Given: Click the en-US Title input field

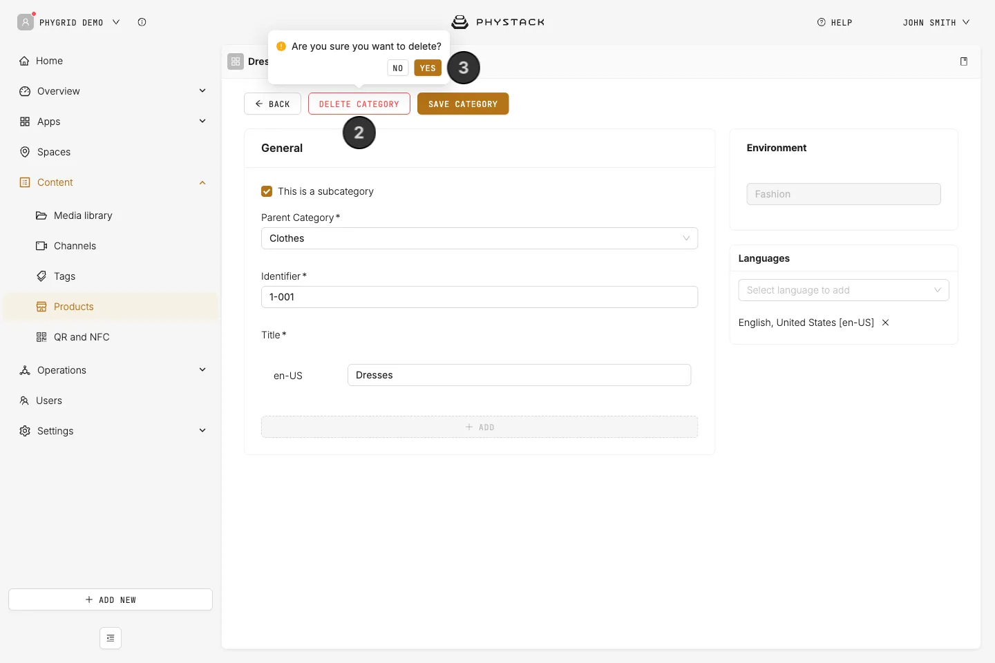Looking at the screenshot, I should coord(519,375).
